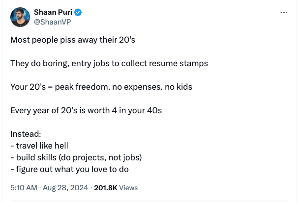299x203 pixels.
Task: Click the blue verified badge icon
Action: tap(78, 12)
